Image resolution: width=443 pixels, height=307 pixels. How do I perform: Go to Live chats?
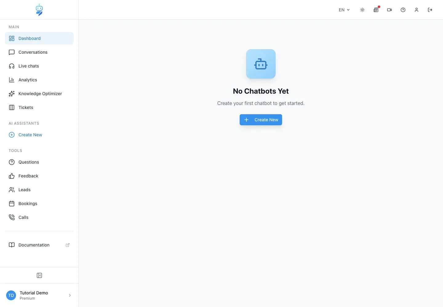point(39,66)
